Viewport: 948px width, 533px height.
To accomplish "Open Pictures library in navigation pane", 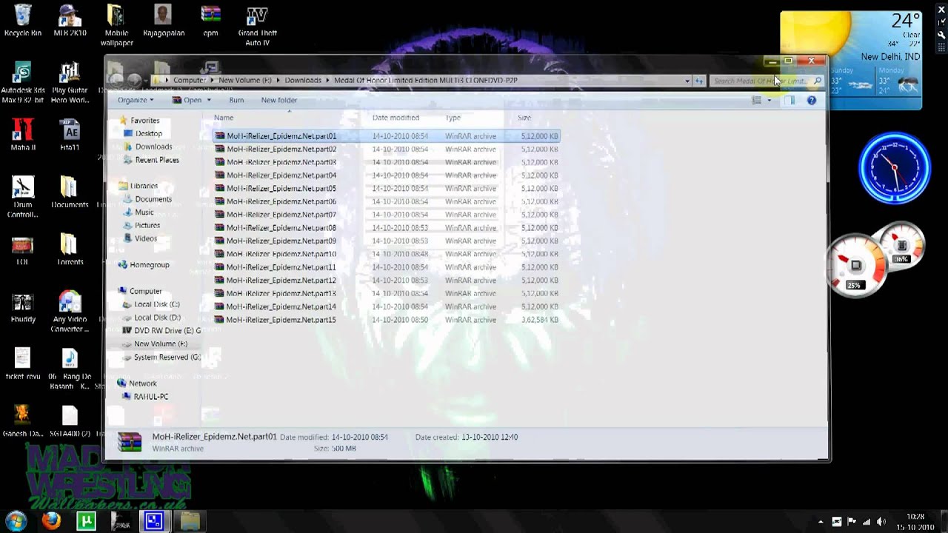I will [x=147, y=225].
